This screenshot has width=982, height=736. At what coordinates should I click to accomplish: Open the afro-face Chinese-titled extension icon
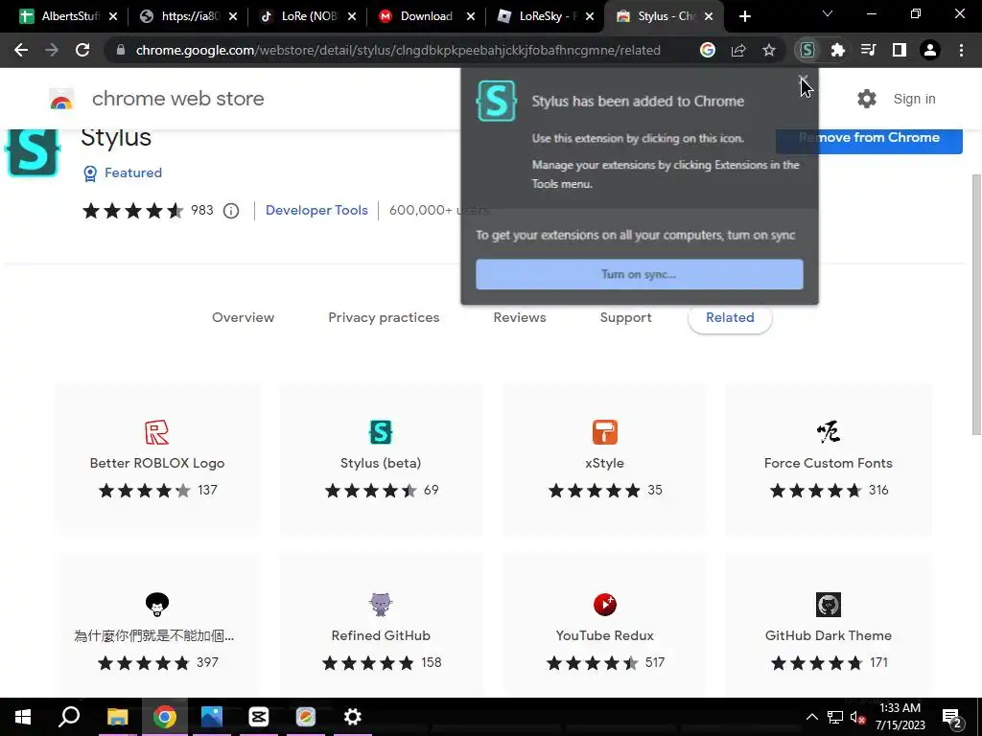coord(156,604)
